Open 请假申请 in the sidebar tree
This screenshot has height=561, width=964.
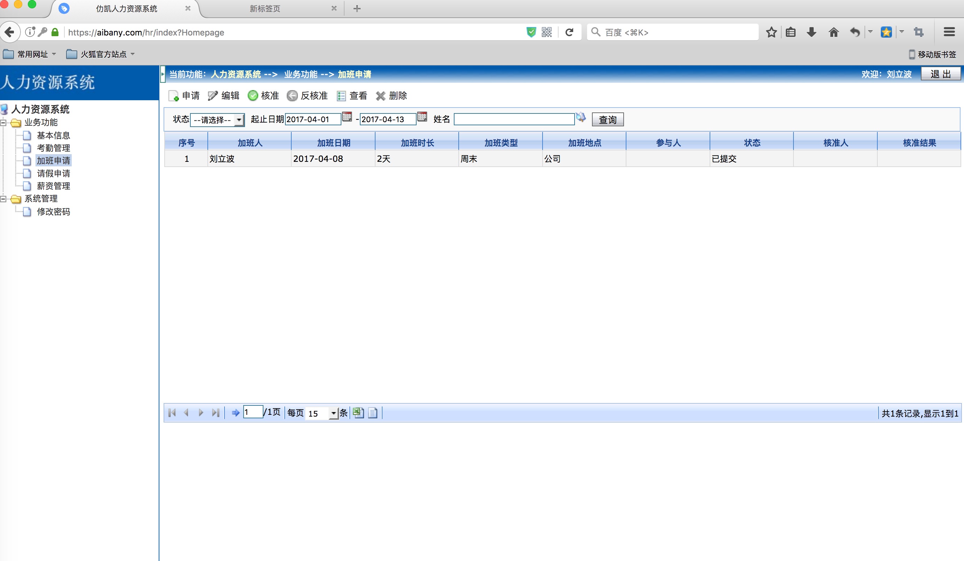tap(53, 173)
